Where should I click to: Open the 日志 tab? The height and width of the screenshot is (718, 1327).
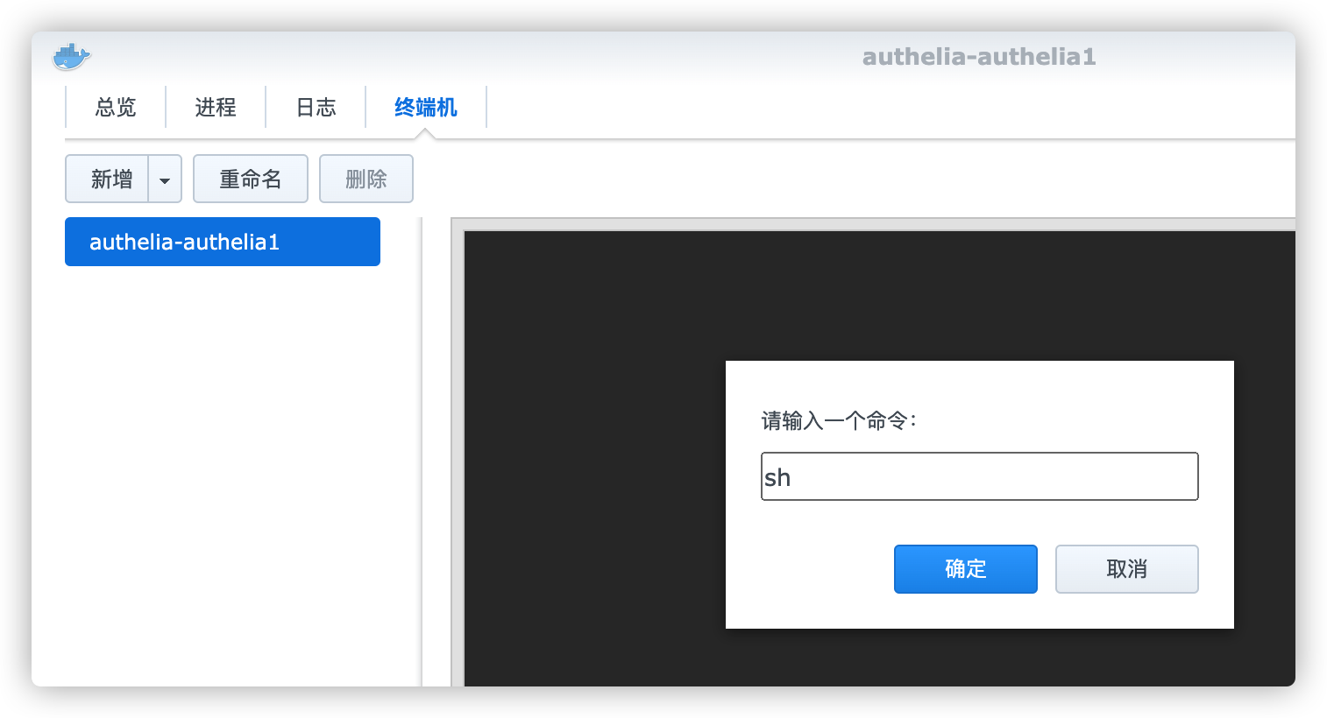point(315,107)
